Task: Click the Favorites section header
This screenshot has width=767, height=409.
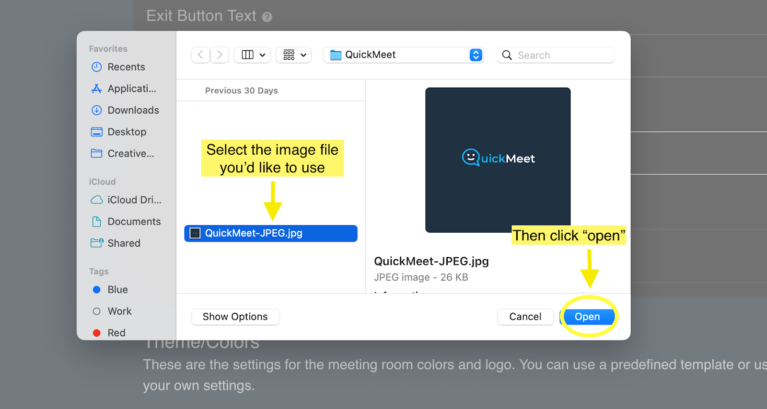Action: tap(108, 49)
